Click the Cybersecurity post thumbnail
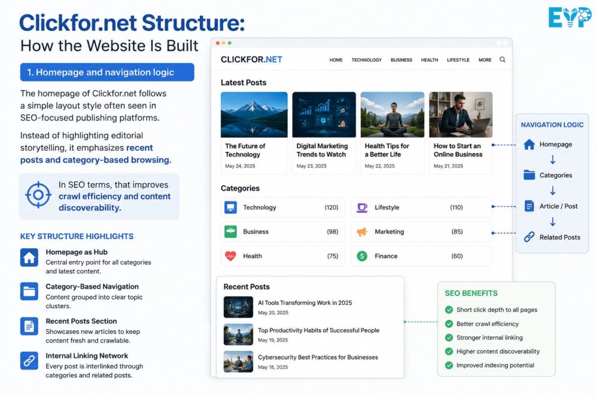Viewport: 597px width, 398px height. pos(238,361)
